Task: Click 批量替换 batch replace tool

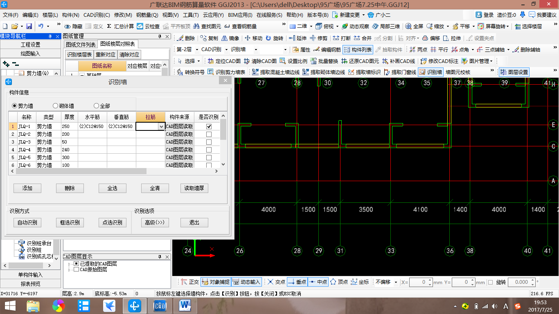Action: pyautogui.click(x=324, y=61)
